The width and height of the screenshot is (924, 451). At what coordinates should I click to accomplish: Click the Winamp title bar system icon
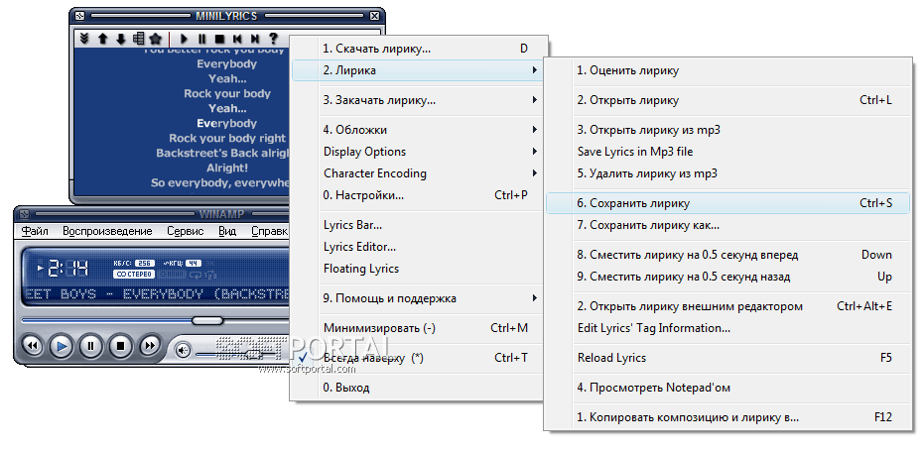(24, 213)
